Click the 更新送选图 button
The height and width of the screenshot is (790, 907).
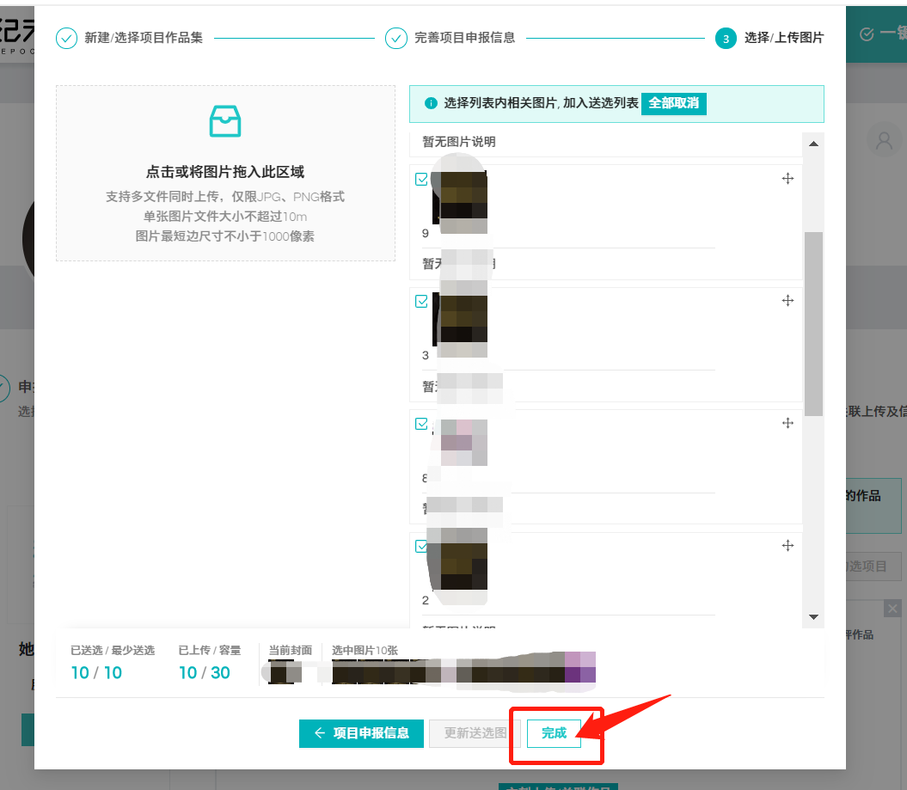pos(475,733)
